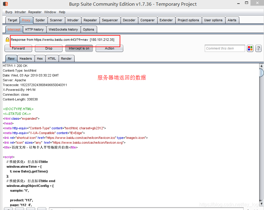This screenshot has width=264, height=210.
Task: Select the WebSockets history sub-tab
Action: 63,29
